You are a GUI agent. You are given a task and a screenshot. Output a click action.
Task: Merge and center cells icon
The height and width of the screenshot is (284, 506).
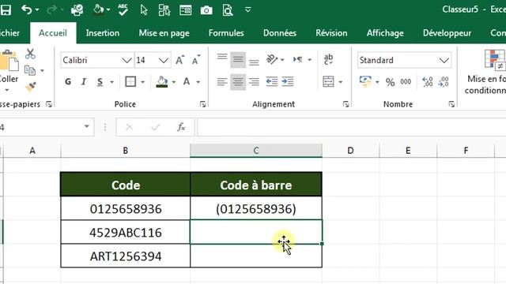328,82
